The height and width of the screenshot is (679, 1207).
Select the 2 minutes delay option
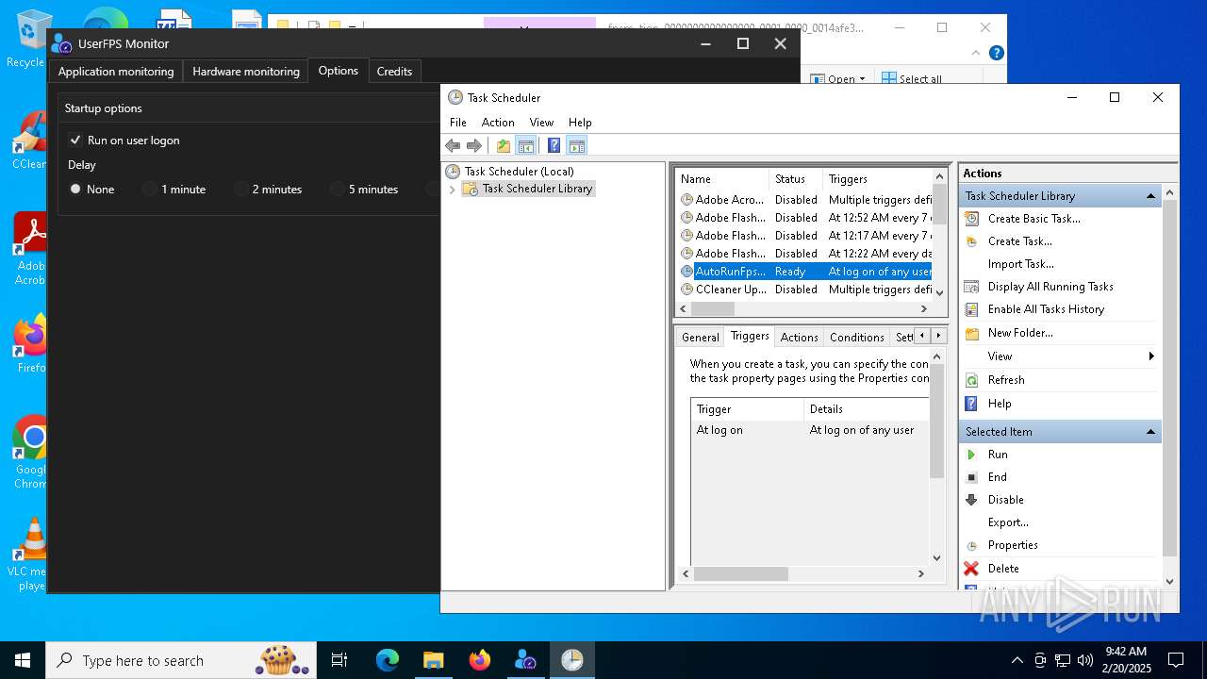coord(241,190)
